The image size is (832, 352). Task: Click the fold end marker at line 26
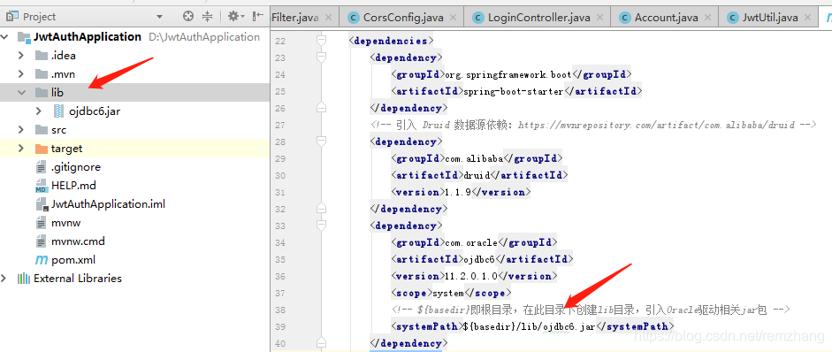coord(320,108)
